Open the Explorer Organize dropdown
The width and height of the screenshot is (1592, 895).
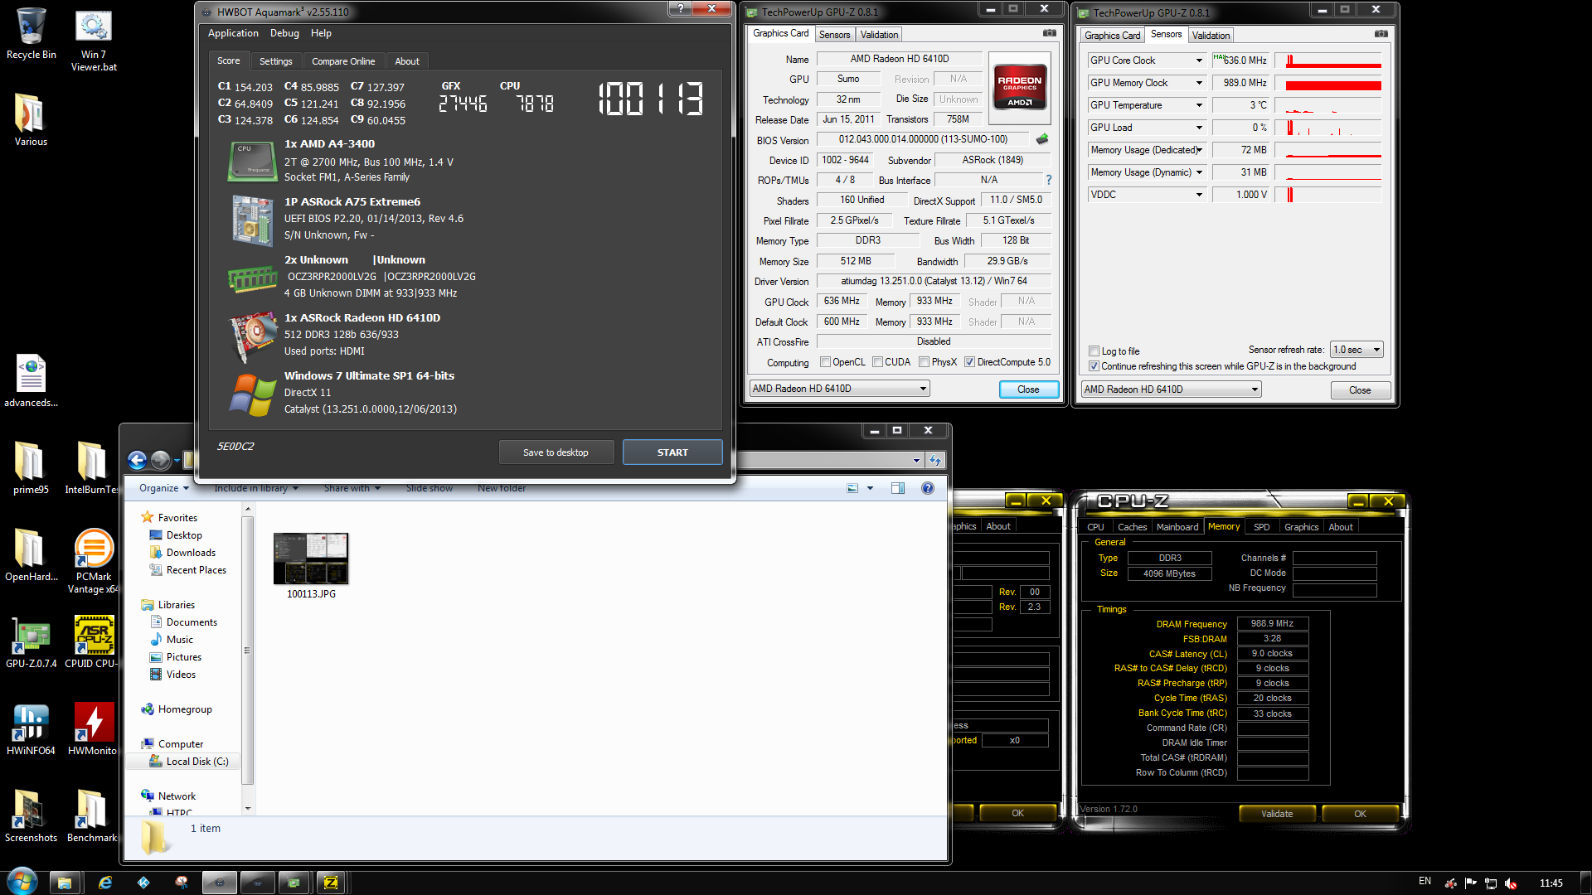164,488
